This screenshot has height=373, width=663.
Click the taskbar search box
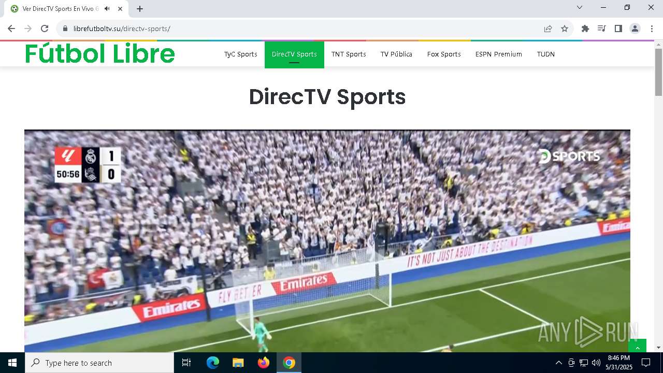(x=99, y=363)
